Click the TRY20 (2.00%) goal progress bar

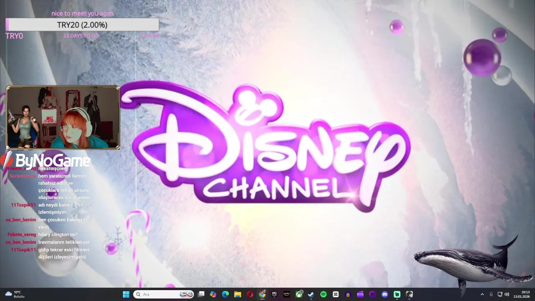82,25
